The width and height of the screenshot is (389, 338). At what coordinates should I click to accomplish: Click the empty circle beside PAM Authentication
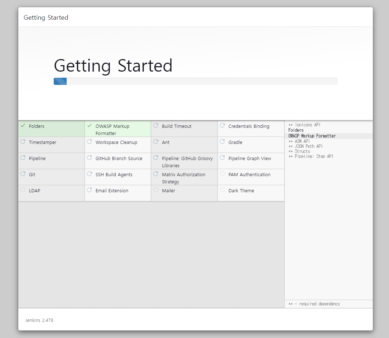(x=222, y=174)
